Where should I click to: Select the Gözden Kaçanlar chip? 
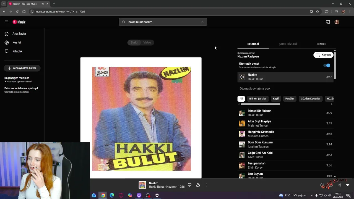[x=311, y=99]
